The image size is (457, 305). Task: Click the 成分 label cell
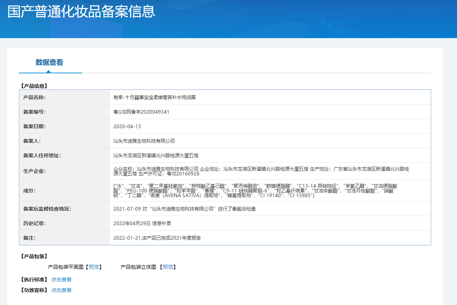[64, 191]
